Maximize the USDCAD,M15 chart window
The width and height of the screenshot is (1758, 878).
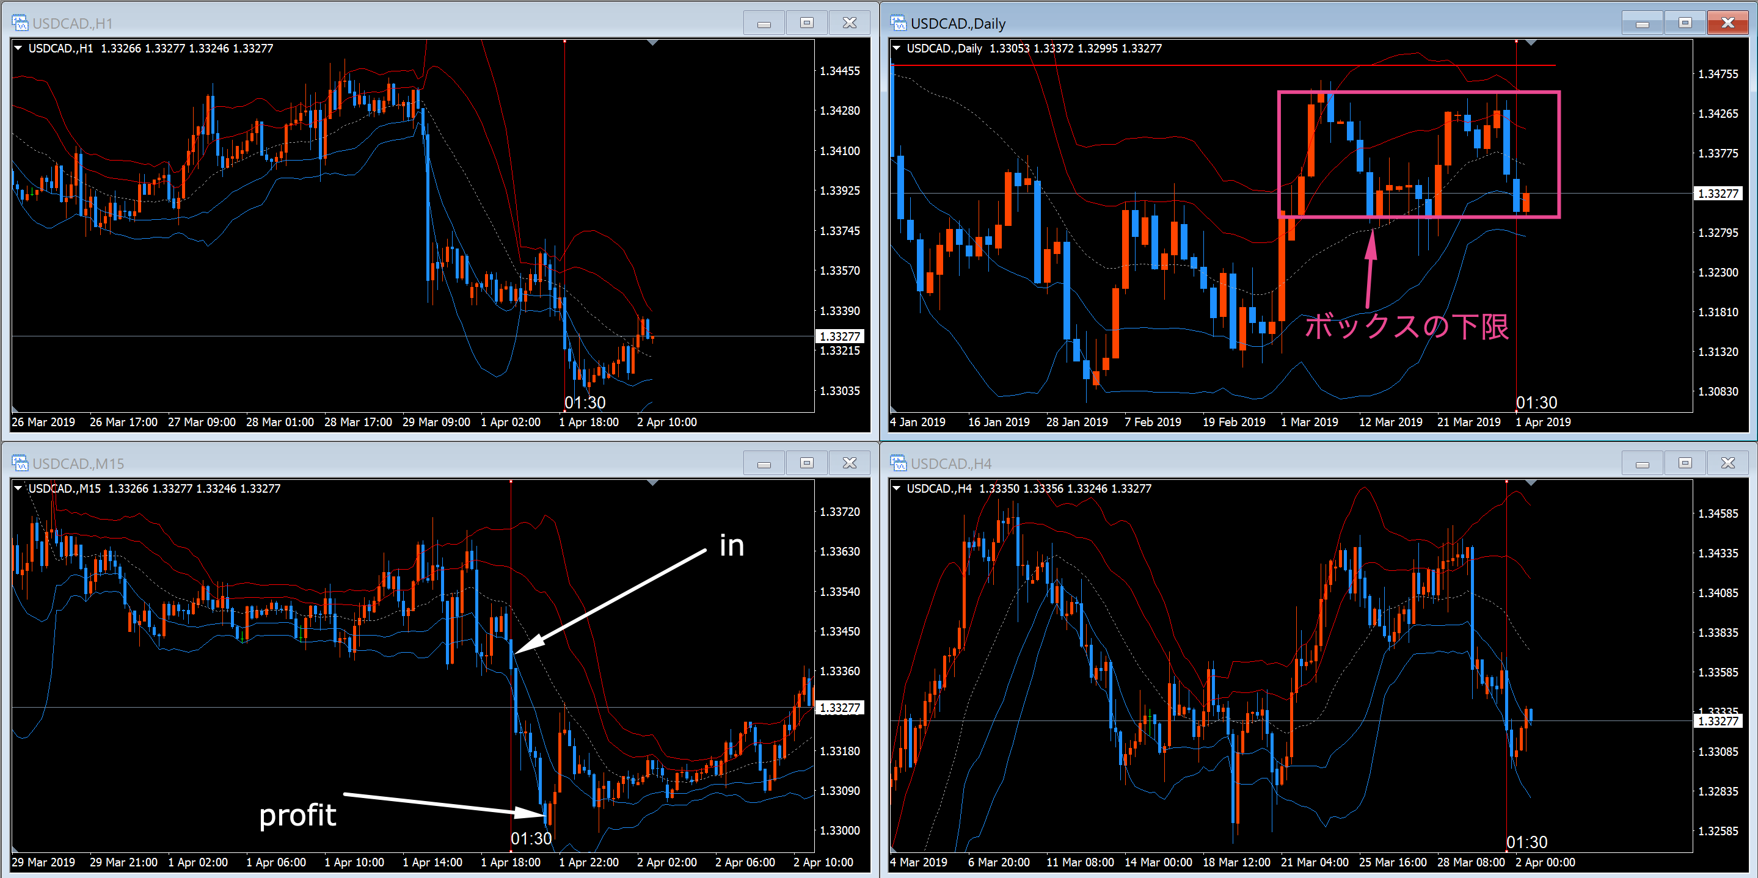click(x=807, y=463)
